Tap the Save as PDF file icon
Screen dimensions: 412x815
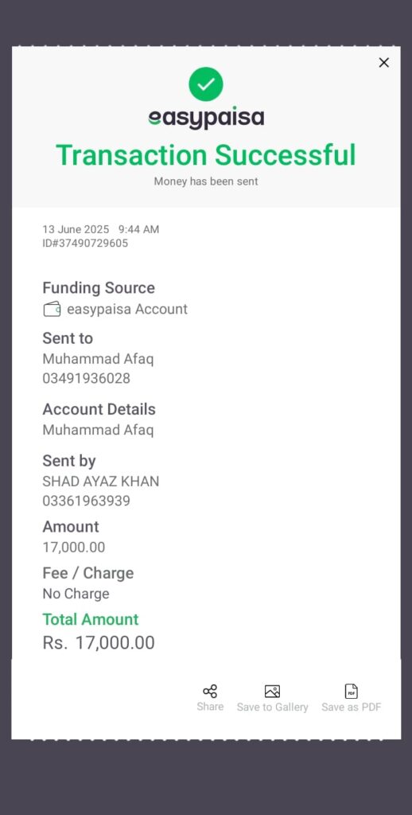coord(352,692)
